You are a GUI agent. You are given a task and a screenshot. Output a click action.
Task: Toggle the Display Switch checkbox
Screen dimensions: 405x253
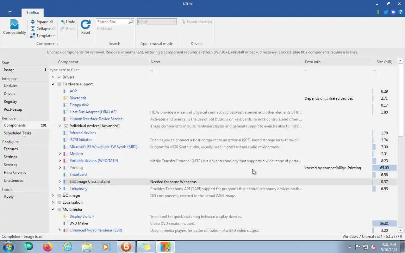pyautogui.click(x=66, y=216)
